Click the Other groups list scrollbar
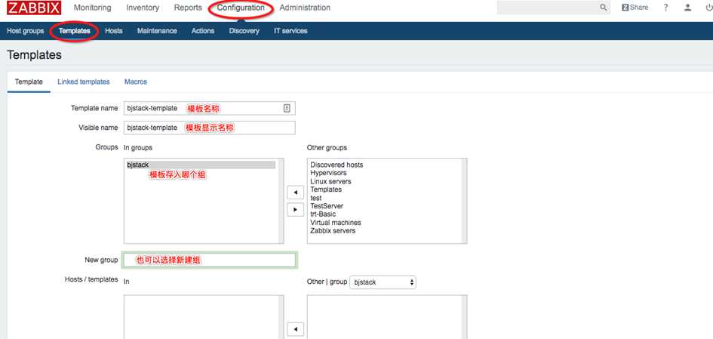713x339 pixels. 464,201
